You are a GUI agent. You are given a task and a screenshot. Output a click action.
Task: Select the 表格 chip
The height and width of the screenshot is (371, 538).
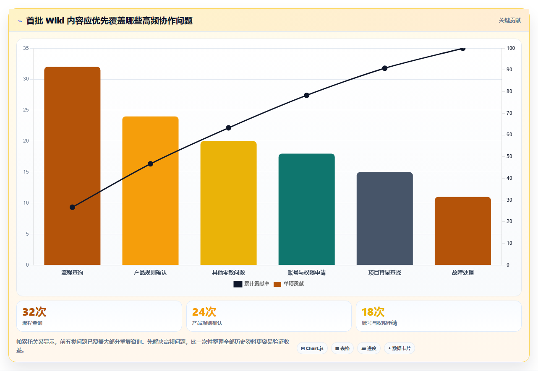pos(342,348)
